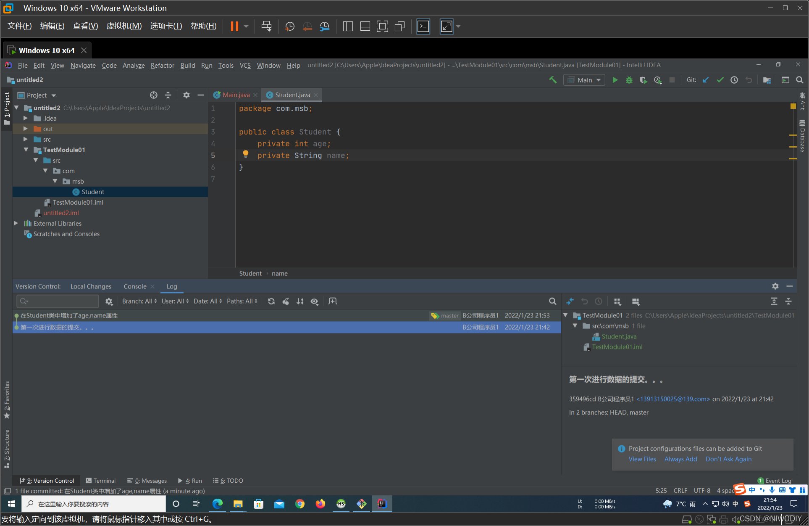The image size is (809, 526).
Task: Click cherry-pick icon in log toolbar
Action: 286,301
